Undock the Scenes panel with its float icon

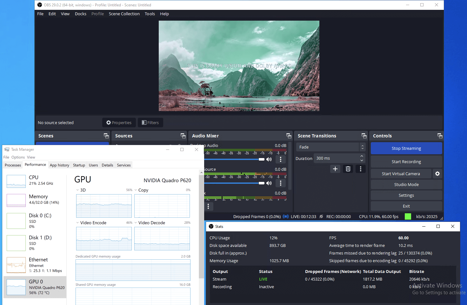tap(106, 136)
